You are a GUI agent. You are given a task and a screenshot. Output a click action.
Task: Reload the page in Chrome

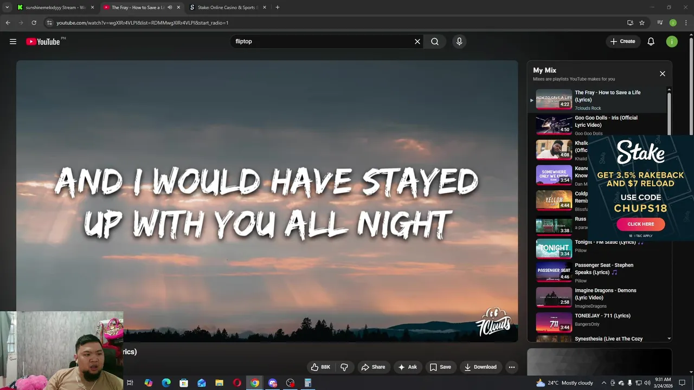click(x=34, y=23)
